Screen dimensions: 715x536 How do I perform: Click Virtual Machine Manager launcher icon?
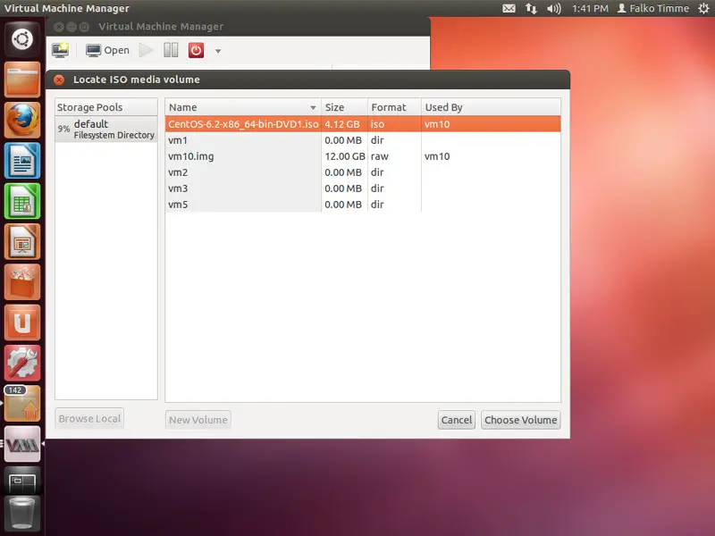click(21, 444)
